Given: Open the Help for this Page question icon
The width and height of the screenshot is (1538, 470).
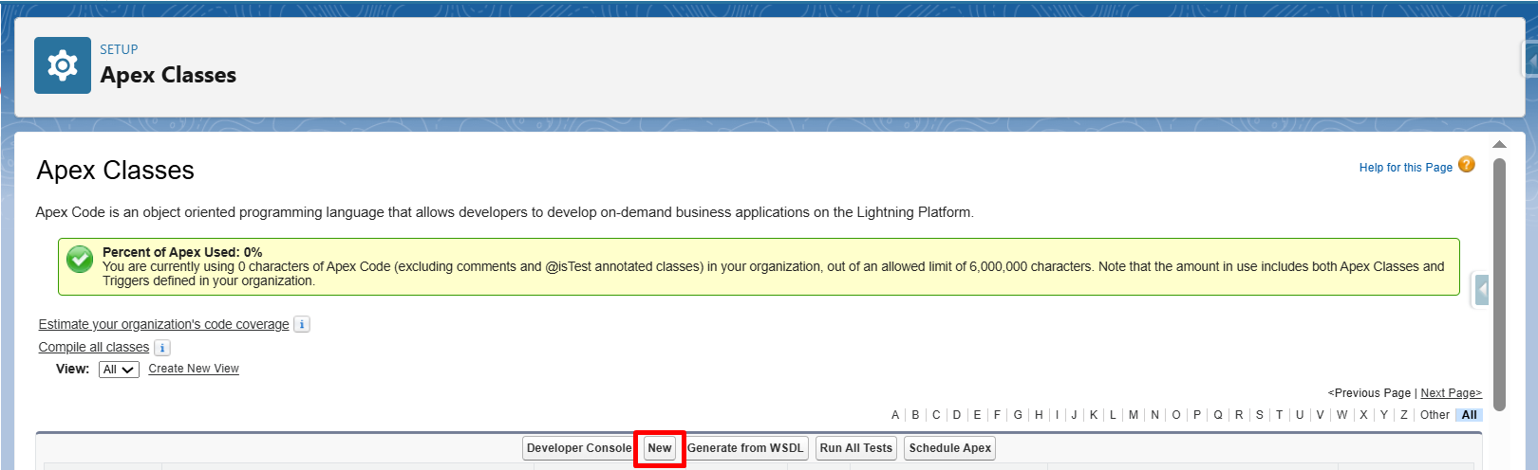Looking at the screenshot, I should point(1467,165).
